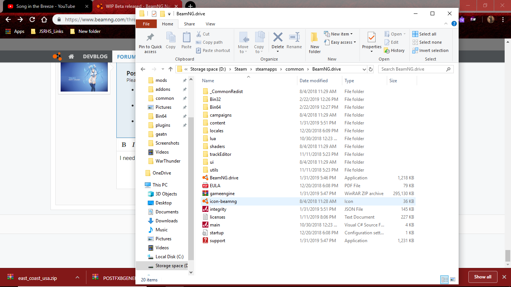Open the File menu tab
The width and height of the screenshot is (511, 287).
(146, 24)
